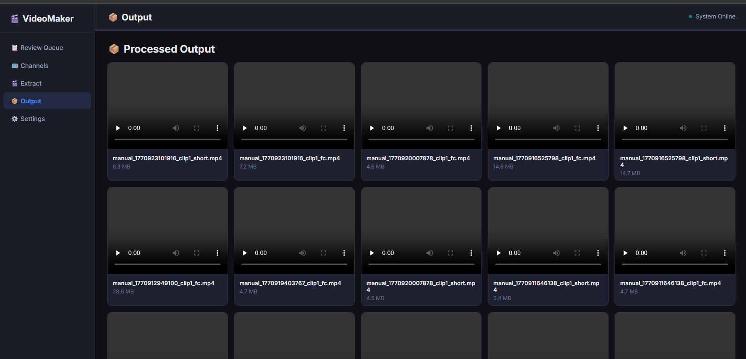Unmute the manual_1770912949100_clip1_fc.mp4 video

(175, 253)
